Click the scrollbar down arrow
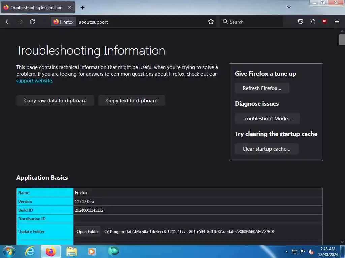Screen dimensions: 345x258 coord(342,242)
